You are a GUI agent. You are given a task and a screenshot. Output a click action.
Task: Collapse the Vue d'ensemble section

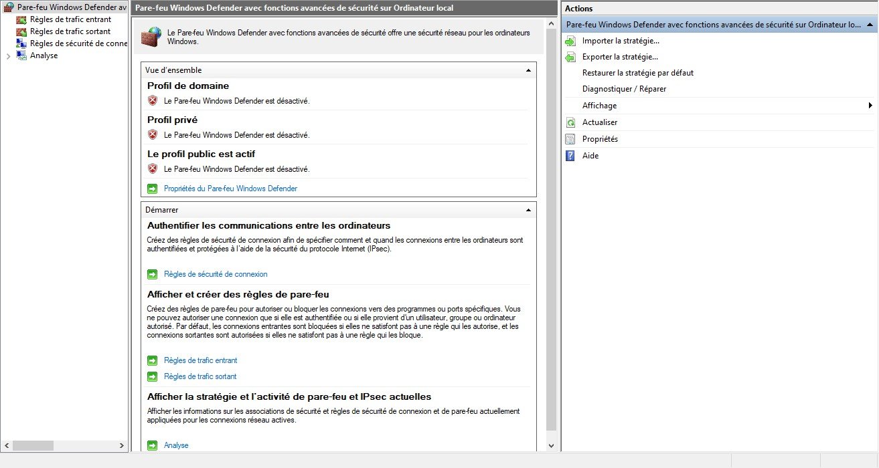coord(528,70)
